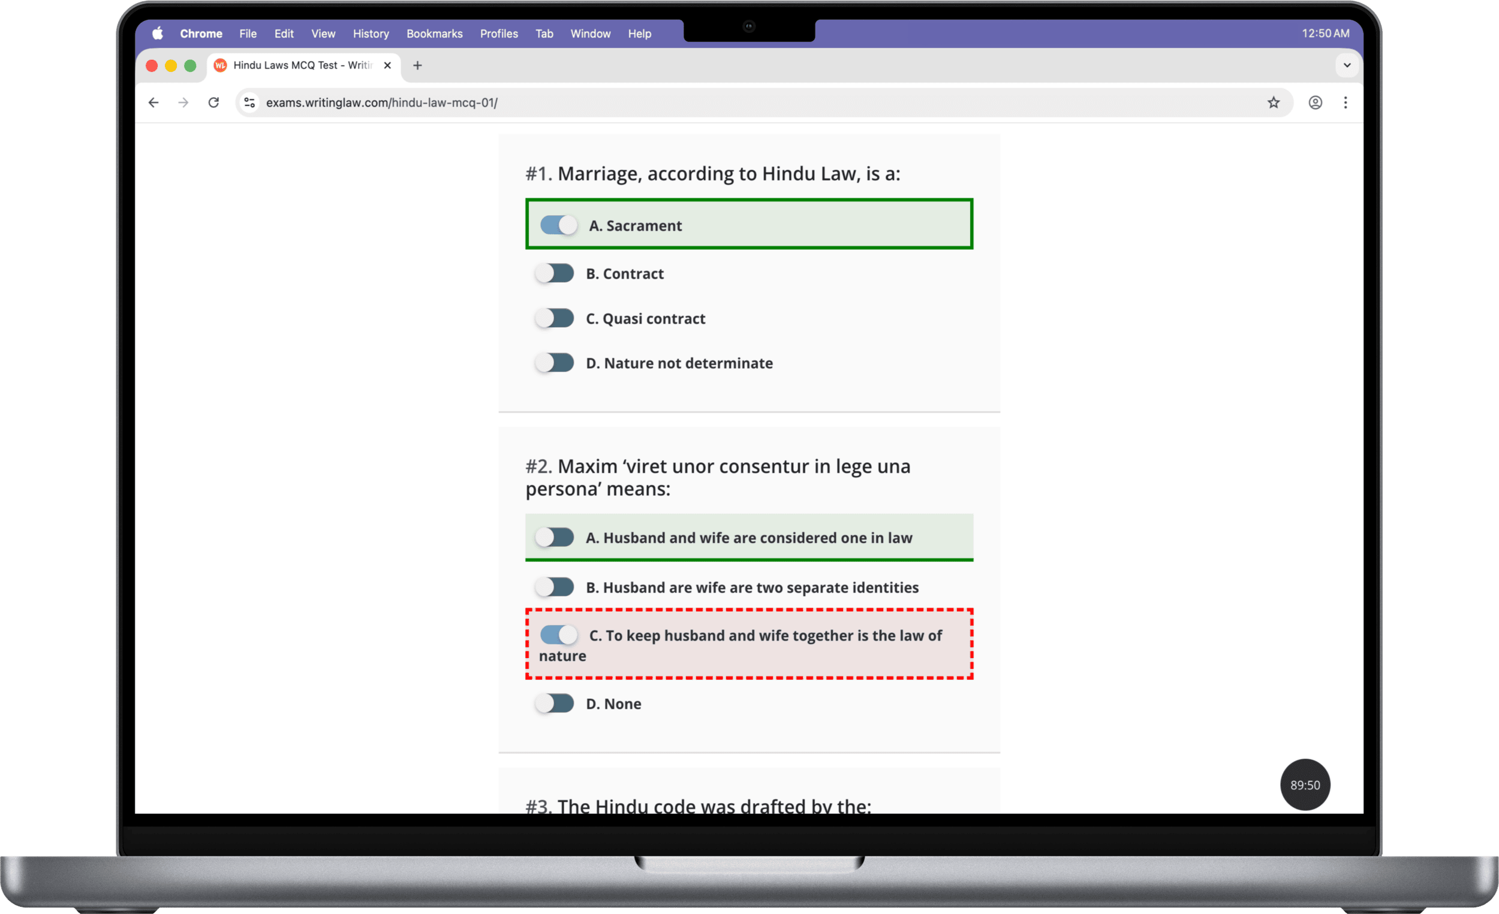The image size is (1499, 914).
Task: Bookmark this page with star icon
Action: (x=1274, y=102)
